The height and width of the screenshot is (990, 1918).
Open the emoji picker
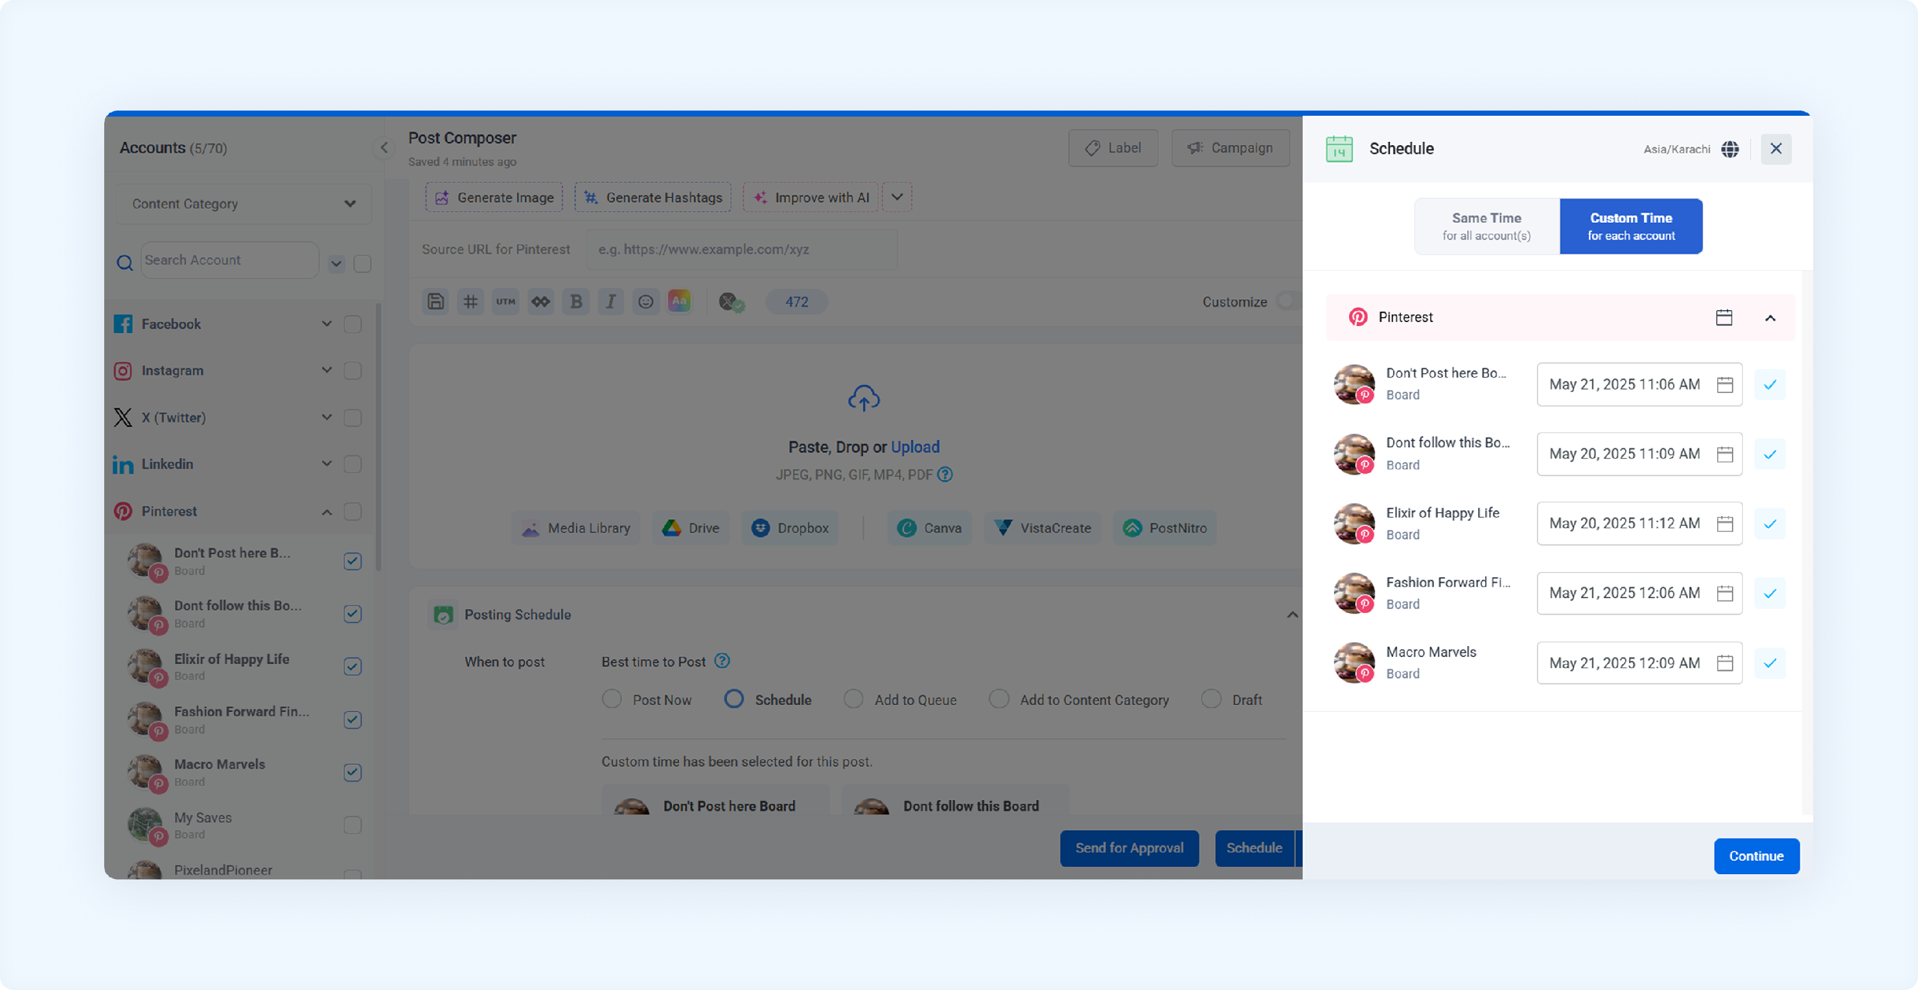[x=646, y=302]
